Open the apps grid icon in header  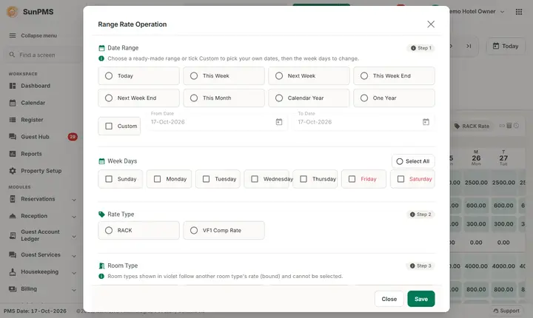pyautogui.click(x=519, y=12)
